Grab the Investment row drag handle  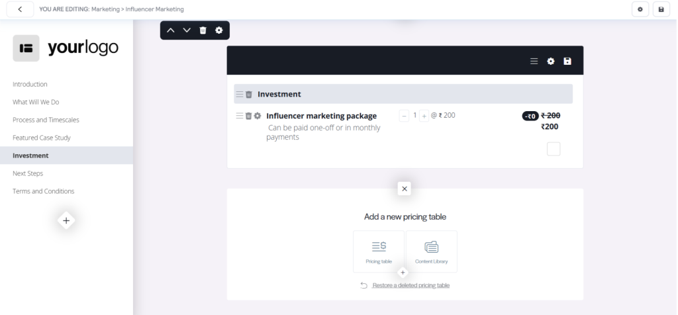(239, 94)
